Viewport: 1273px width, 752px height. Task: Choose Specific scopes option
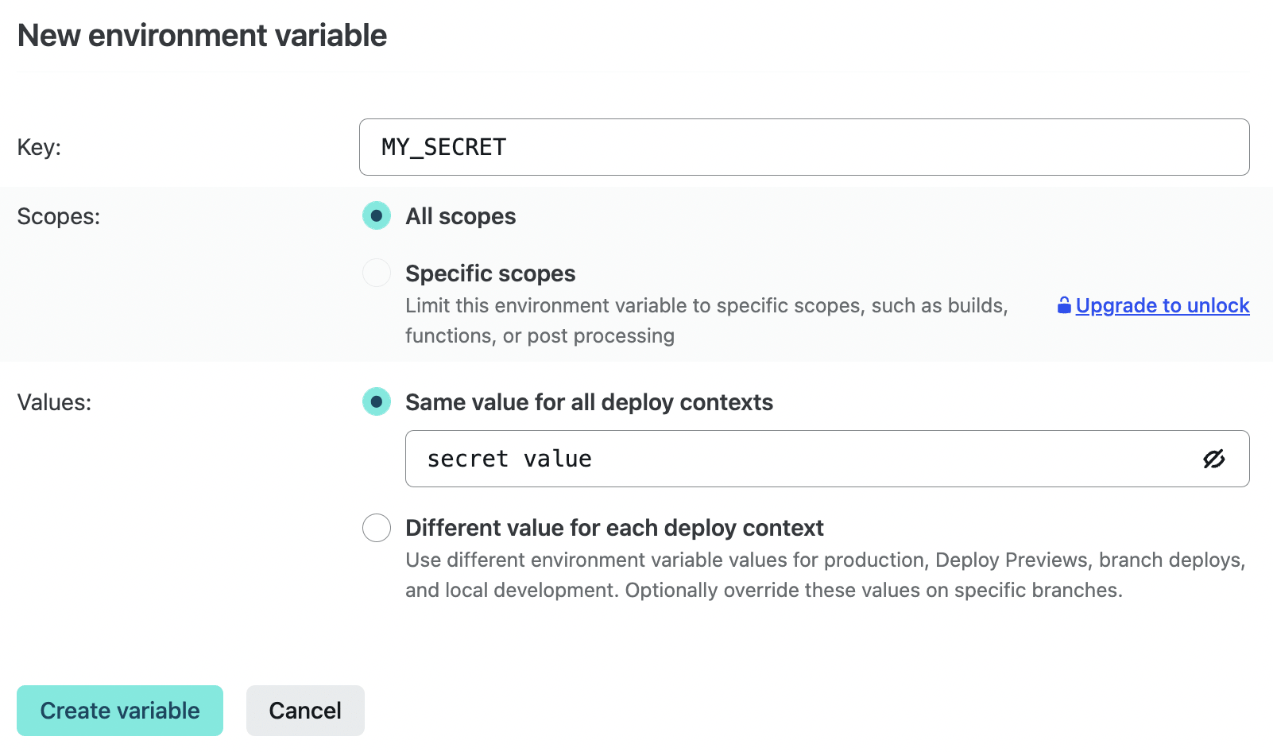(x=376, y=273)
